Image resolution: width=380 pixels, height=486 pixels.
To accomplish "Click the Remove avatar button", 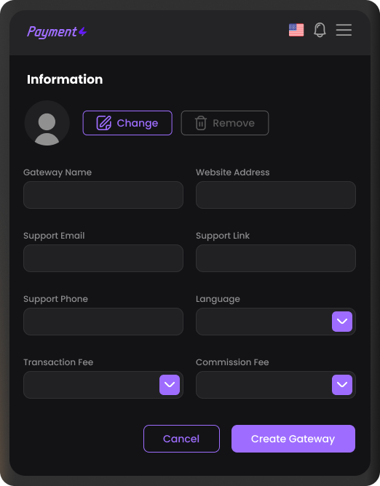I will click(225, 123).
